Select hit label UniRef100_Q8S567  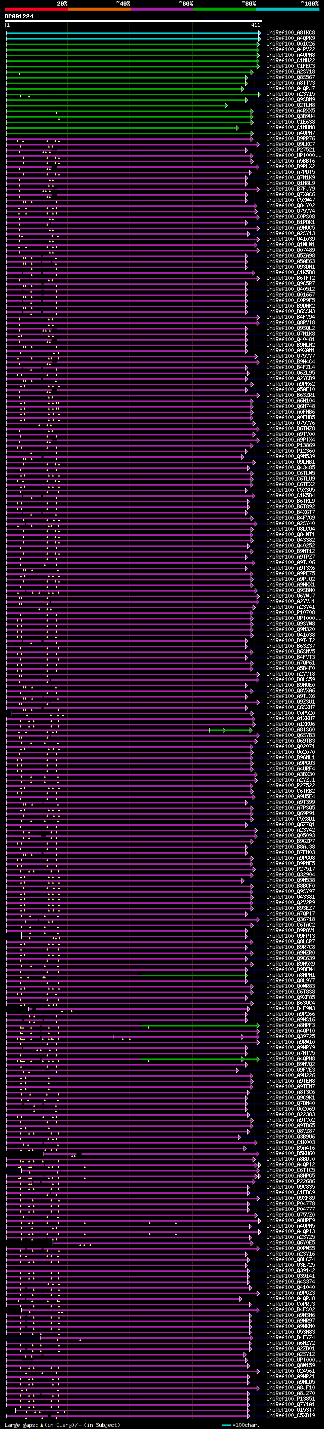coord(290,77)
